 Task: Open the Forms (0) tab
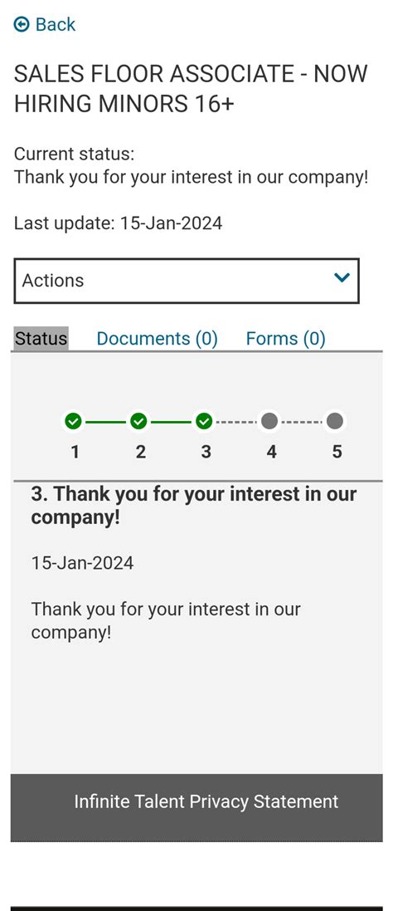(x=286, y=339)
